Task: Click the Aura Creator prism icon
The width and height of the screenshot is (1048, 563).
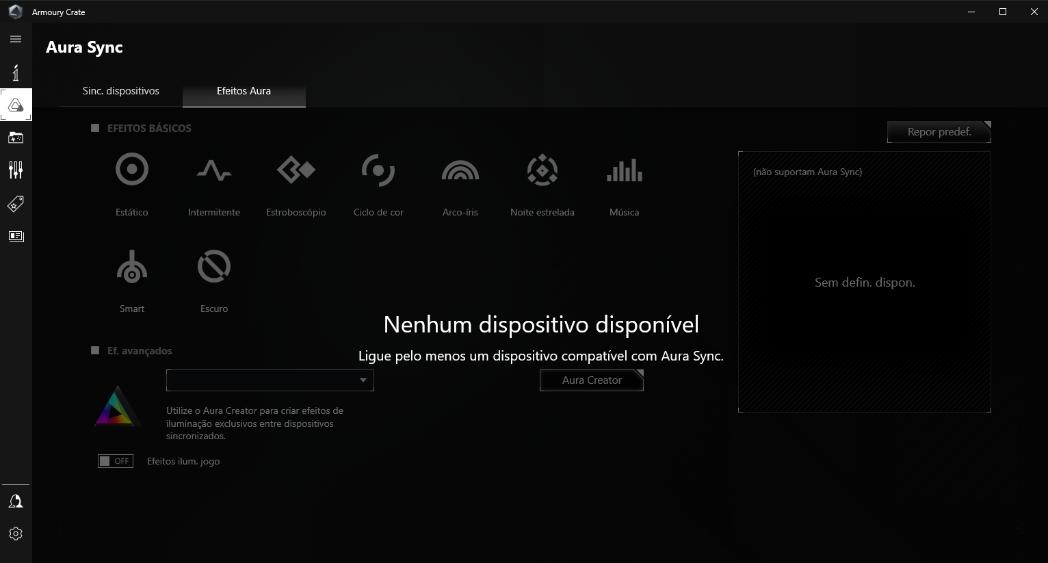Action: [118, 406]
